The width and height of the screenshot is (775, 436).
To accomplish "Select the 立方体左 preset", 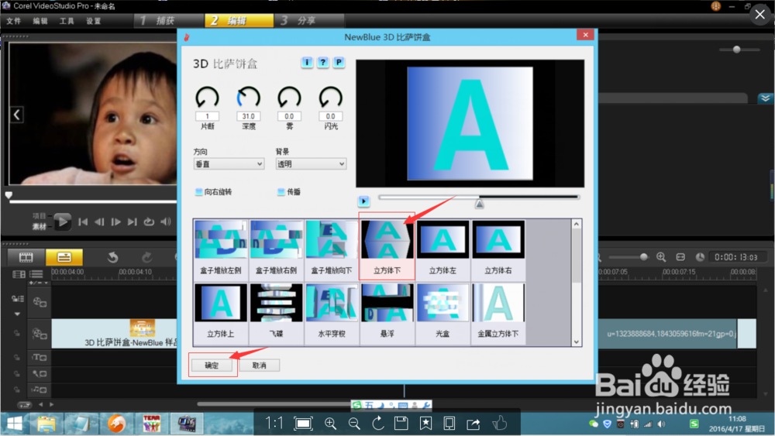I will [443, 249].
